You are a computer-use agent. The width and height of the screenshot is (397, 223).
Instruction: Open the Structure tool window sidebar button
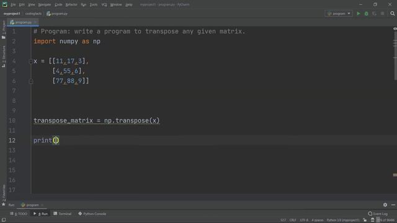[x=4, y=56]
